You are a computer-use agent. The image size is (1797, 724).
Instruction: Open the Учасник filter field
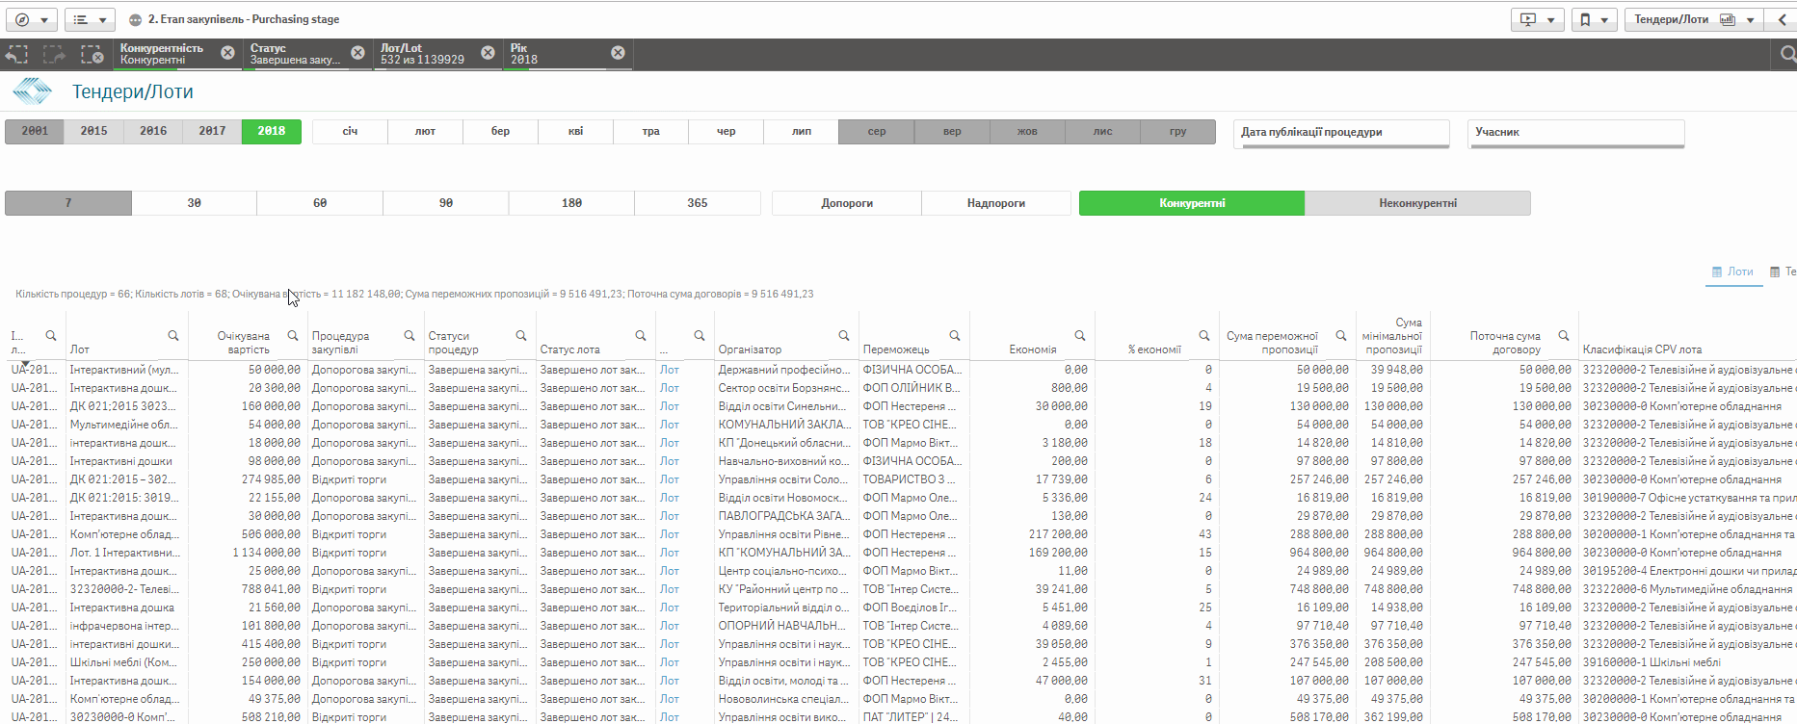coord(1575,133)
